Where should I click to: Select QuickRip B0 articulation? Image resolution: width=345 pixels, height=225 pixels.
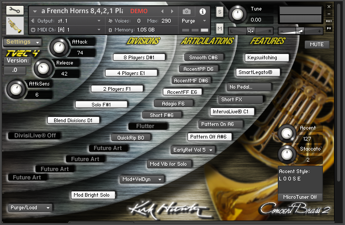pos(131,138)
